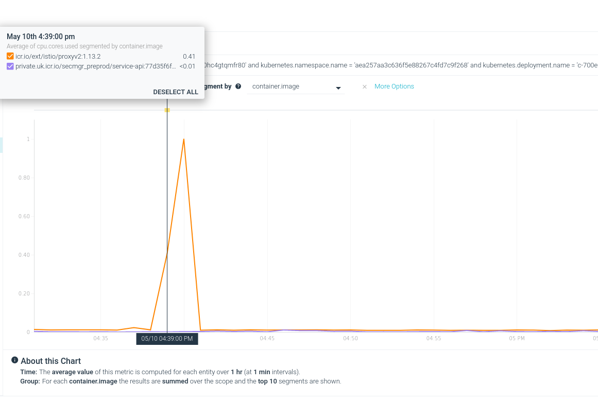This screenshot has width=598, height=402.
Task: Expand the container.image segment dropdown
Action: tap(296, 86)
